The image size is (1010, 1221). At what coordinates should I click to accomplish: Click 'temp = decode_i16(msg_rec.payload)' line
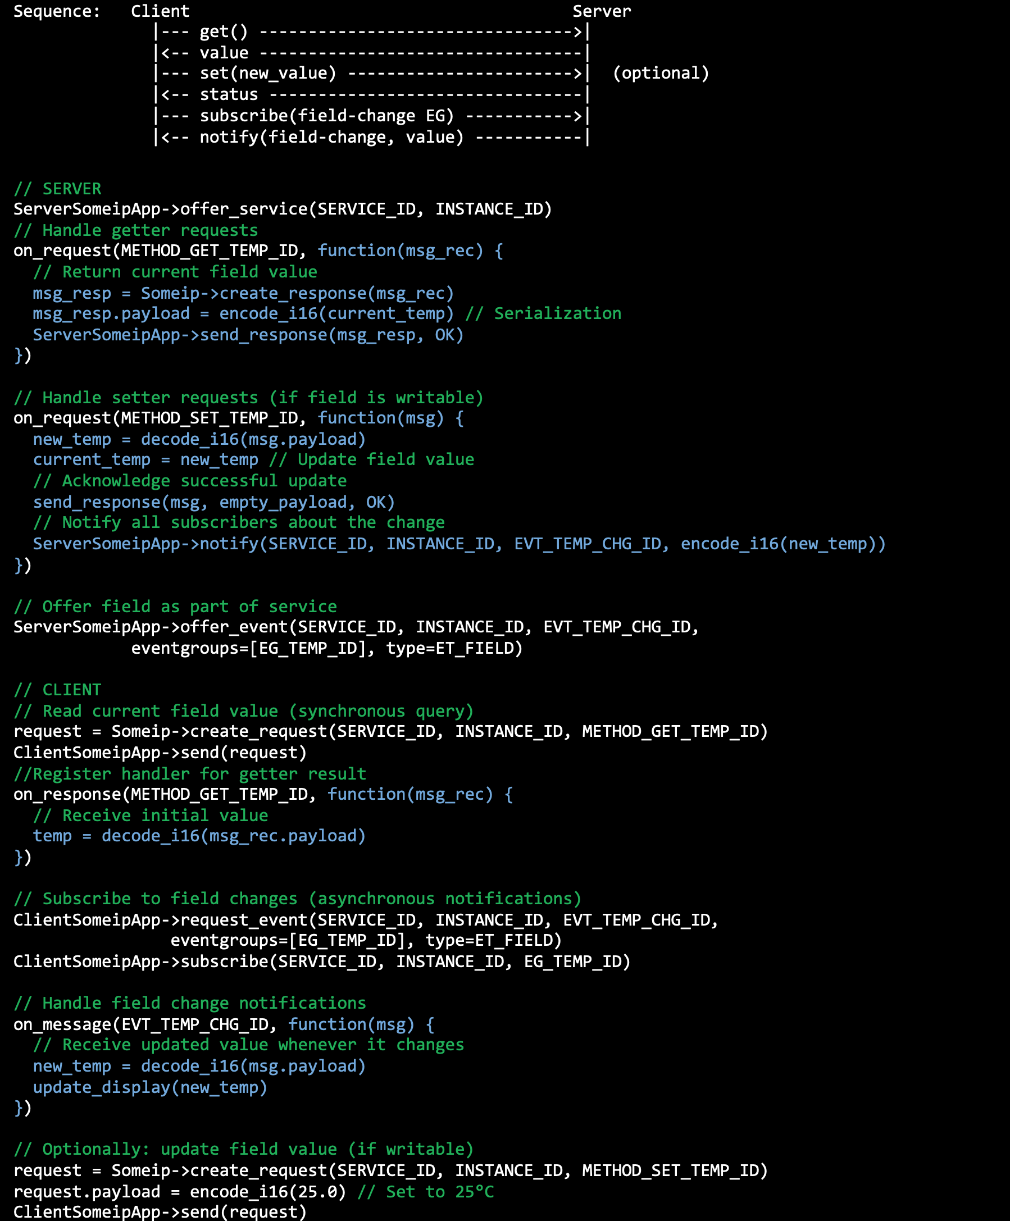click(x=199, y=837)
